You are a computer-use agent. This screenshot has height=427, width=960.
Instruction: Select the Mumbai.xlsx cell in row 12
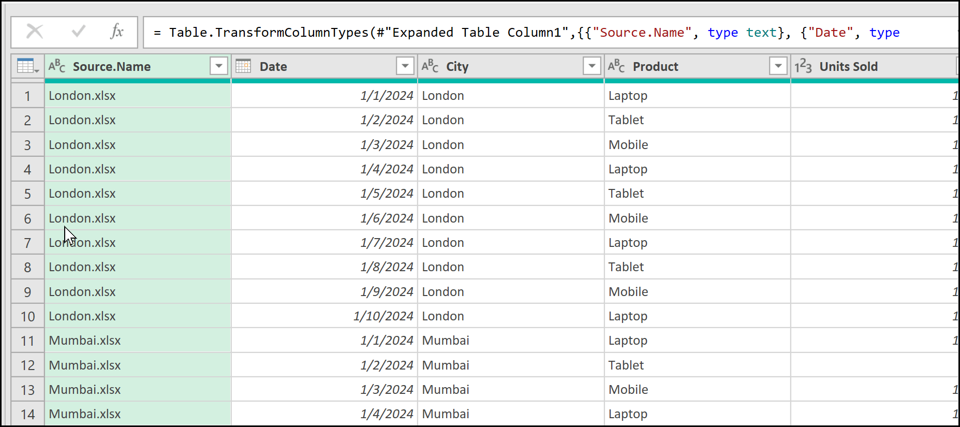[x=85, y=365]
